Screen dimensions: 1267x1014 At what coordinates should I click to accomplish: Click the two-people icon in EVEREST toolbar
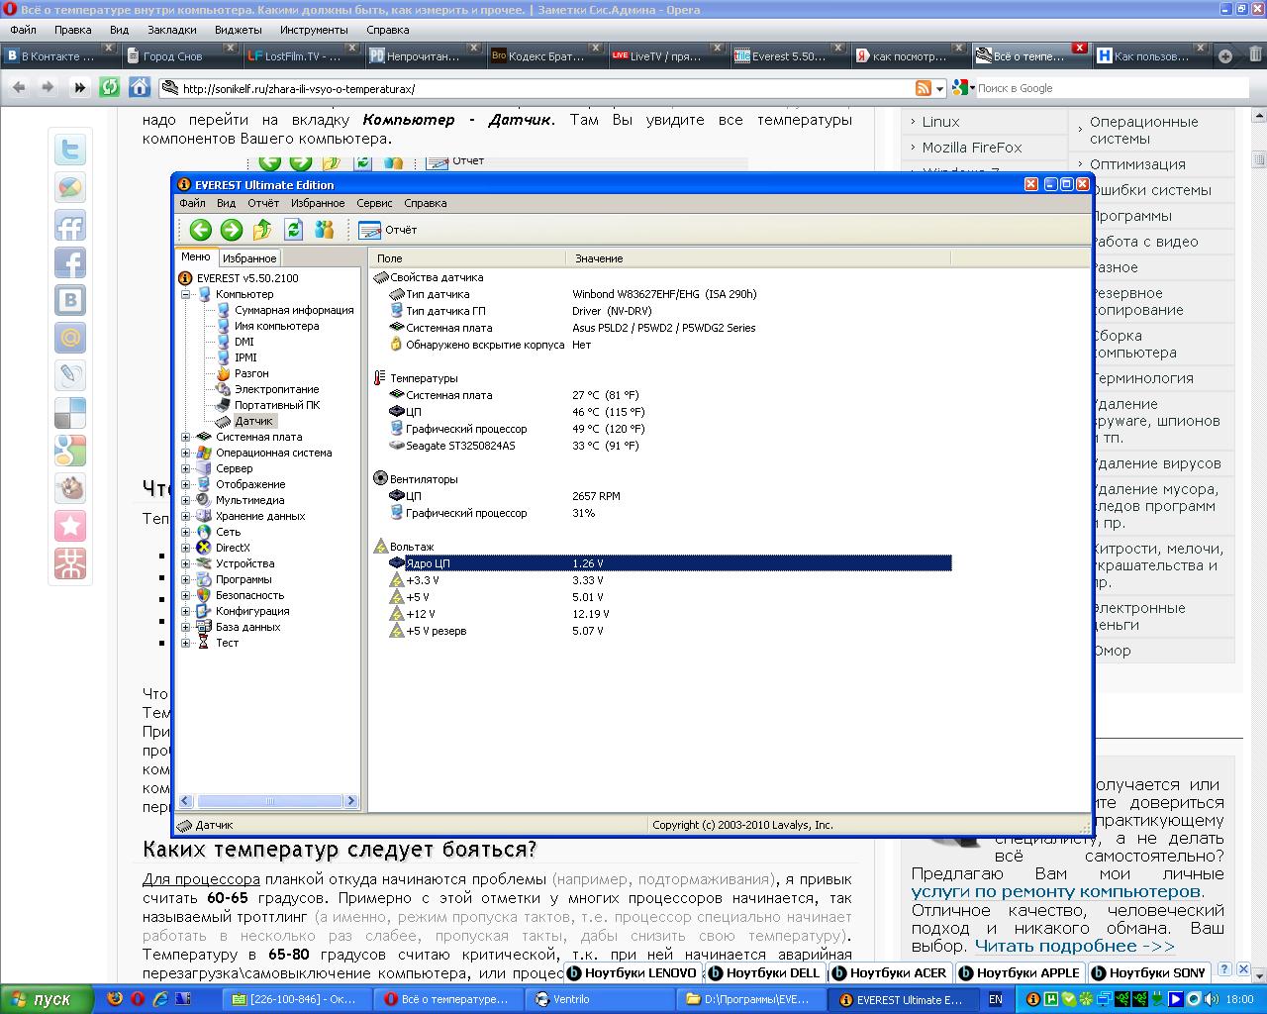pos(324,230)
